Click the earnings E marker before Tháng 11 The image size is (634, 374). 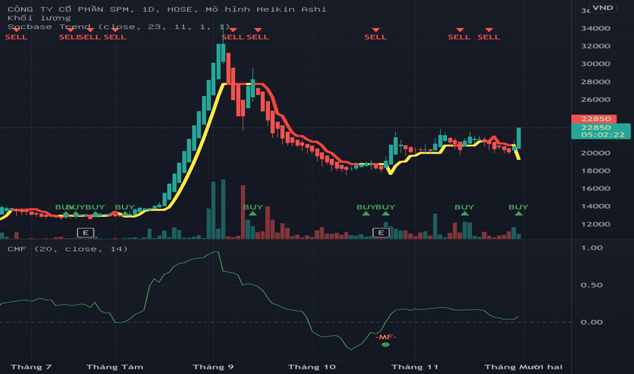pos(382,233)
